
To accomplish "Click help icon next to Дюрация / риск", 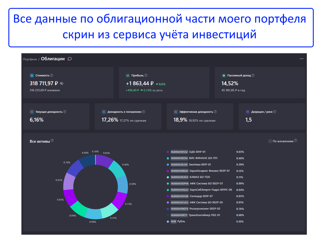I will [x=275, y=112].
